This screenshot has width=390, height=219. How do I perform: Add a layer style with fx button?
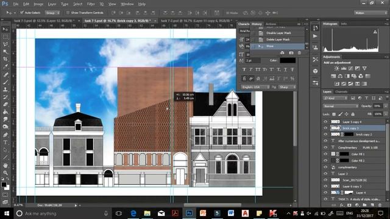342,205
